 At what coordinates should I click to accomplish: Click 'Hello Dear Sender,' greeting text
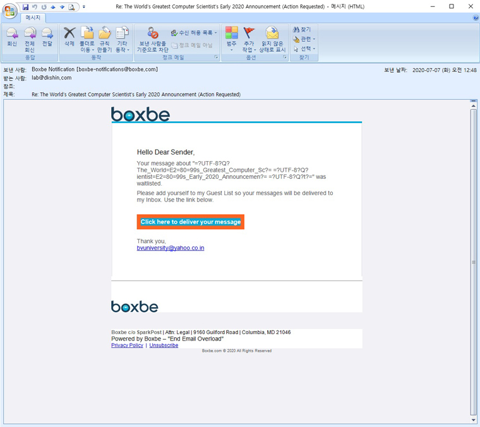point(165,152)
